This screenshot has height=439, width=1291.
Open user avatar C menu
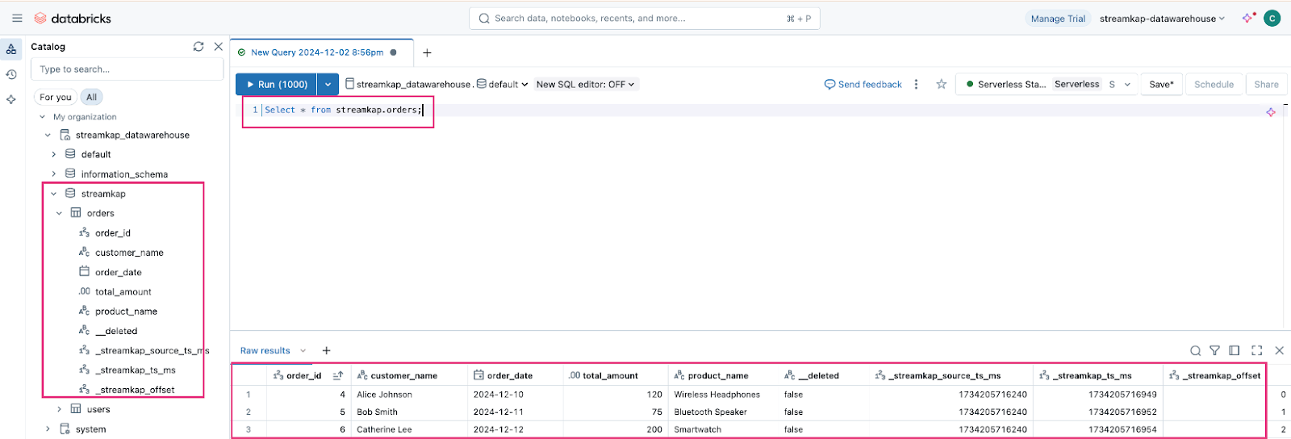[x=1272, y=18]
